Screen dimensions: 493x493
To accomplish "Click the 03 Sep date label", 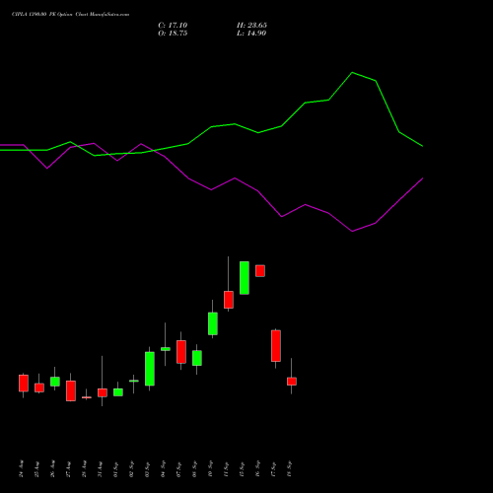I will [148, 469].
